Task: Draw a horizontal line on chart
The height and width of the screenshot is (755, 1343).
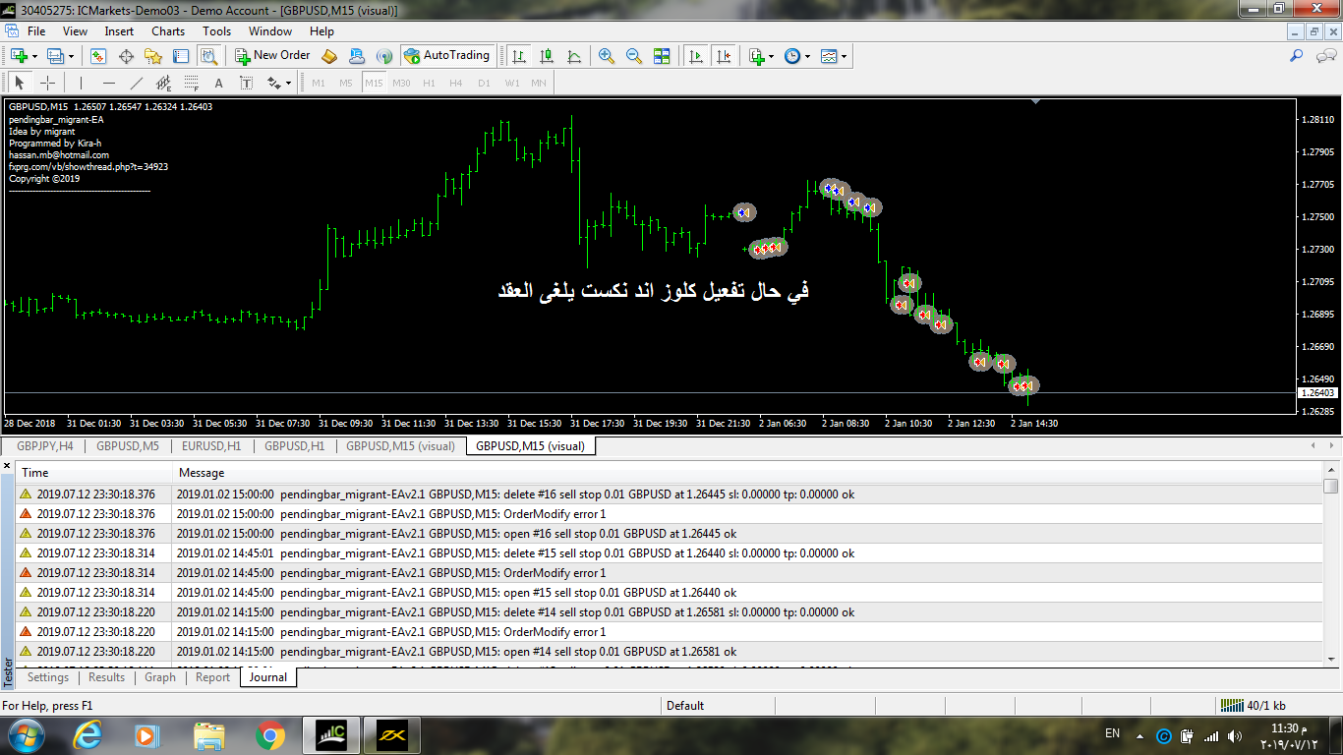Action: point(109,84)
